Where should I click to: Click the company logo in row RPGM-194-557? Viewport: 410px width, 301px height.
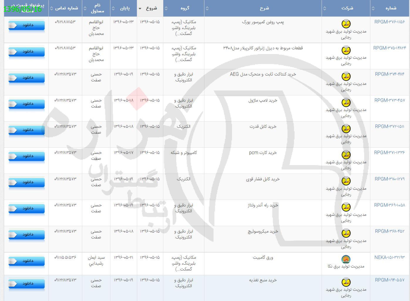[346, 282]
